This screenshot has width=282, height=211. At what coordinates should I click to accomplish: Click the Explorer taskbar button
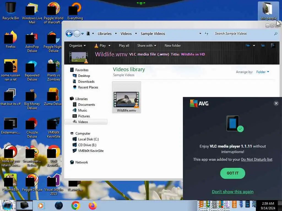coord(25,206)
